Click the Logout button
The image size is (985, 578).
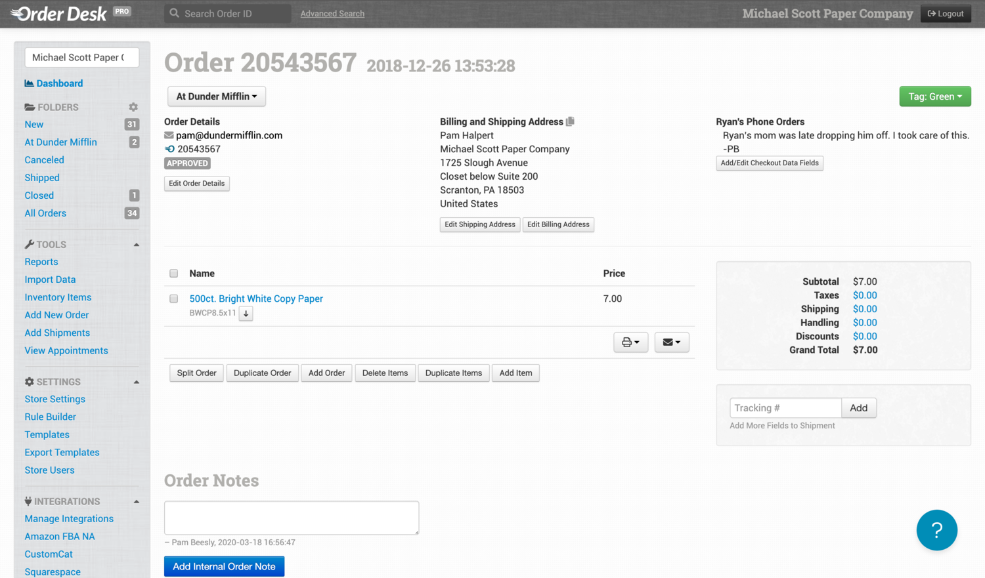point(946,13)
